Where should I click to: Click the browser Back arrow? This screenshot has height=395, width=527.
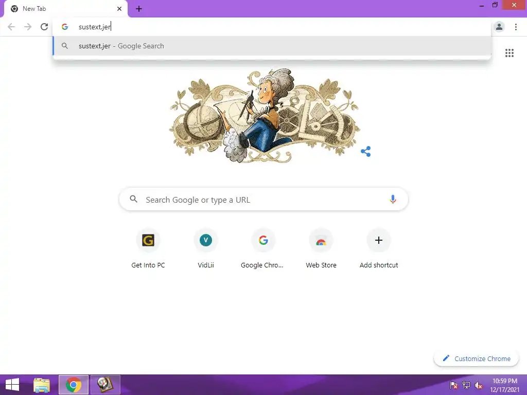pyautogui.click(x=11, y=27)
